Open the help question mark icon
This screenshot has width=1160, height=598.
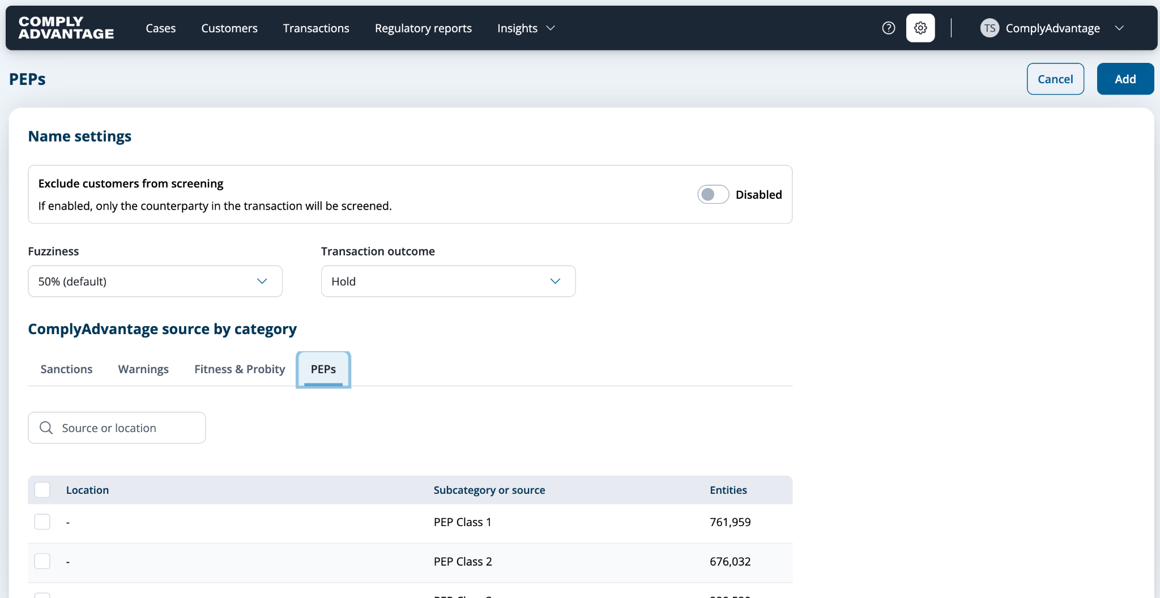(889, 28)
